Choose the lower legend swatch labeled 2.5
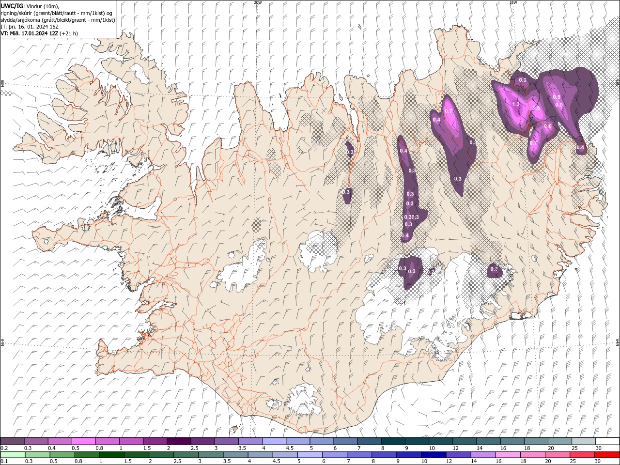620x465 pixels. coord(186,455)
